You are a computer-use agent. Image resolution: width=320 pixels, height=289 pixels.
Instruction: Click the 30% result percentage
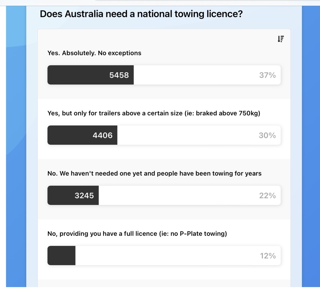[267, 135]
